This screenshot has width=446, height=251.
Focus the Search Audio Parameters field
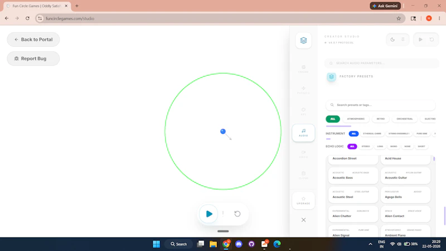pos(382,63)
